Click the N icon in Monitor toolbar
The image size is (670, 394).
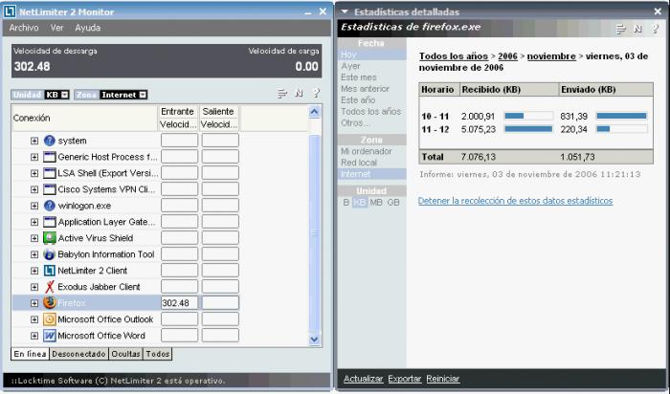click(299, 93)
